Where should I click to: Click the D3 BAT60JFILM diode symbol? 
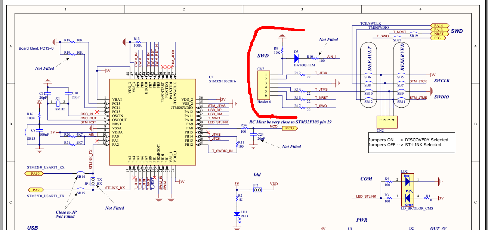pos(296,58)
